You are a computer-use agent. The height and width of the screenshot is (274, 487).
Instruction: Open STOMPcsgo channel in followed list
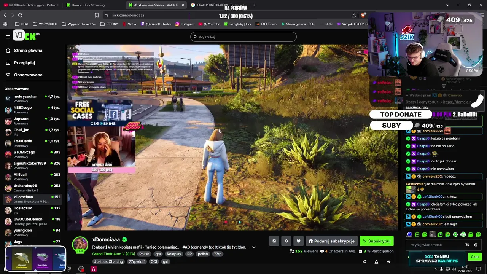tap(32, 154)
